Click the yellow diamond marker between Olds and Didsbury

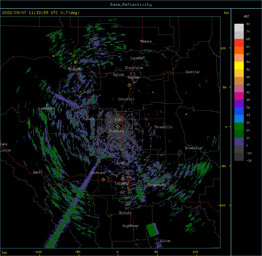(x=118, y=127)
